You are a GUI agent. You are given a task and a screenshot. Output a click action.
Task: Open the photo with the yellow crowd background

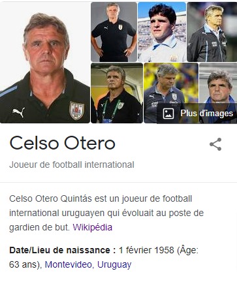(171, 84)
